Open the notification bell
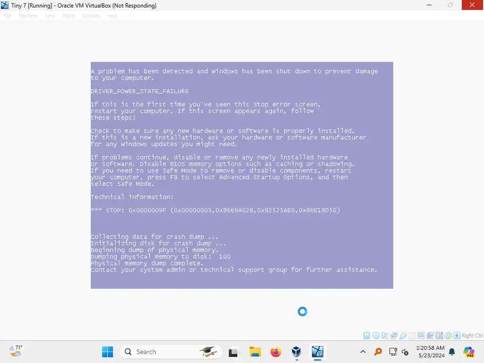484x363 pixels. point(452,352)
